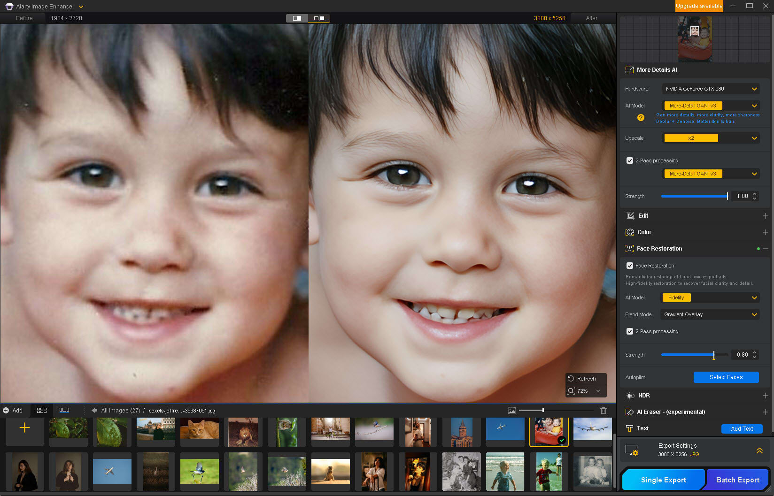Expand the Export Settings chevrons
This screenshot has height=496, width=774.
pos(759,450)
